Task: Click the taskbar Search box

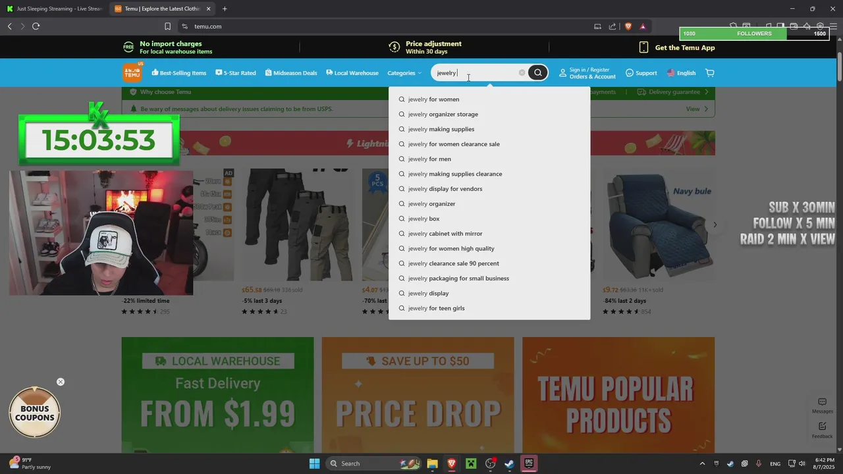Action: 374,463
